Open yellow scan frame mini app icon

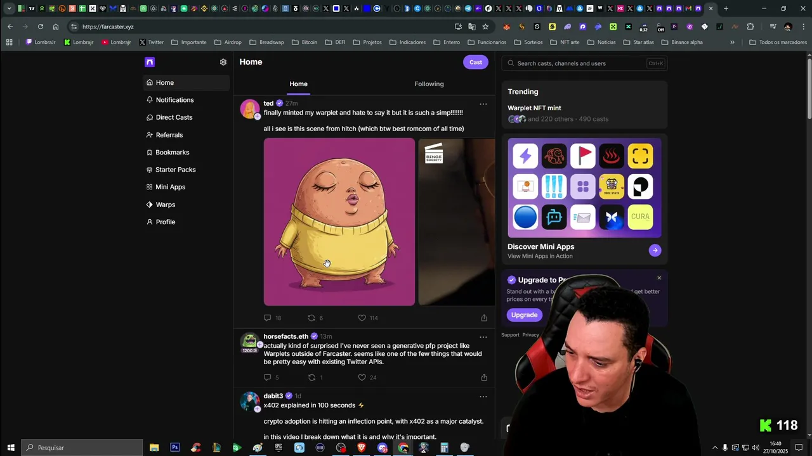click(640, 156)
